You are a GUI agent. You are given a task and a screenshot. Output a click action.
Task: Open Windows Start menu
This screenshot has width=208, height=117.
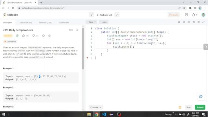click(4, 114)
